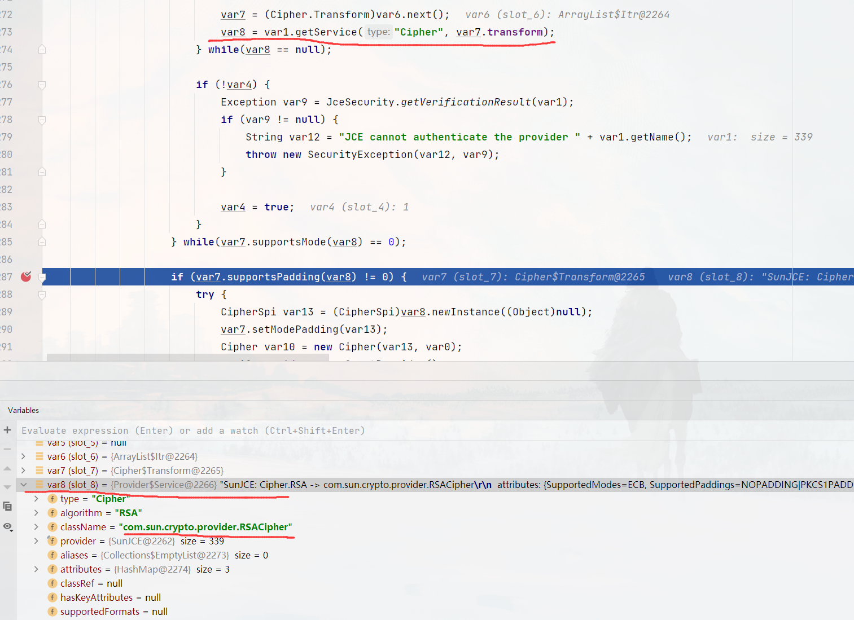
Task: Fold the supportsPadding if block at line 87
Action: [42, 277]
